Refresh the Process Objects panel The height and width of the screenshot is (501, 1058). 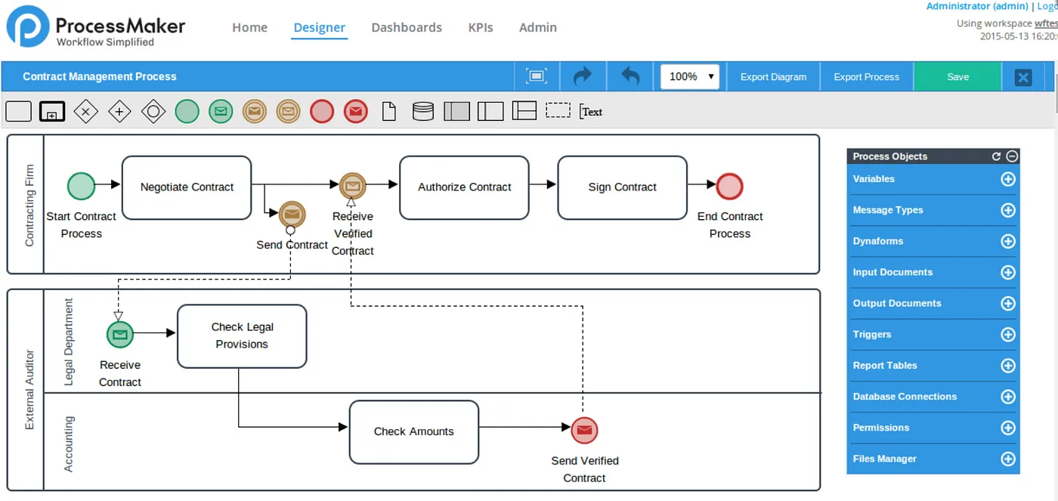[x=996, y=156]
